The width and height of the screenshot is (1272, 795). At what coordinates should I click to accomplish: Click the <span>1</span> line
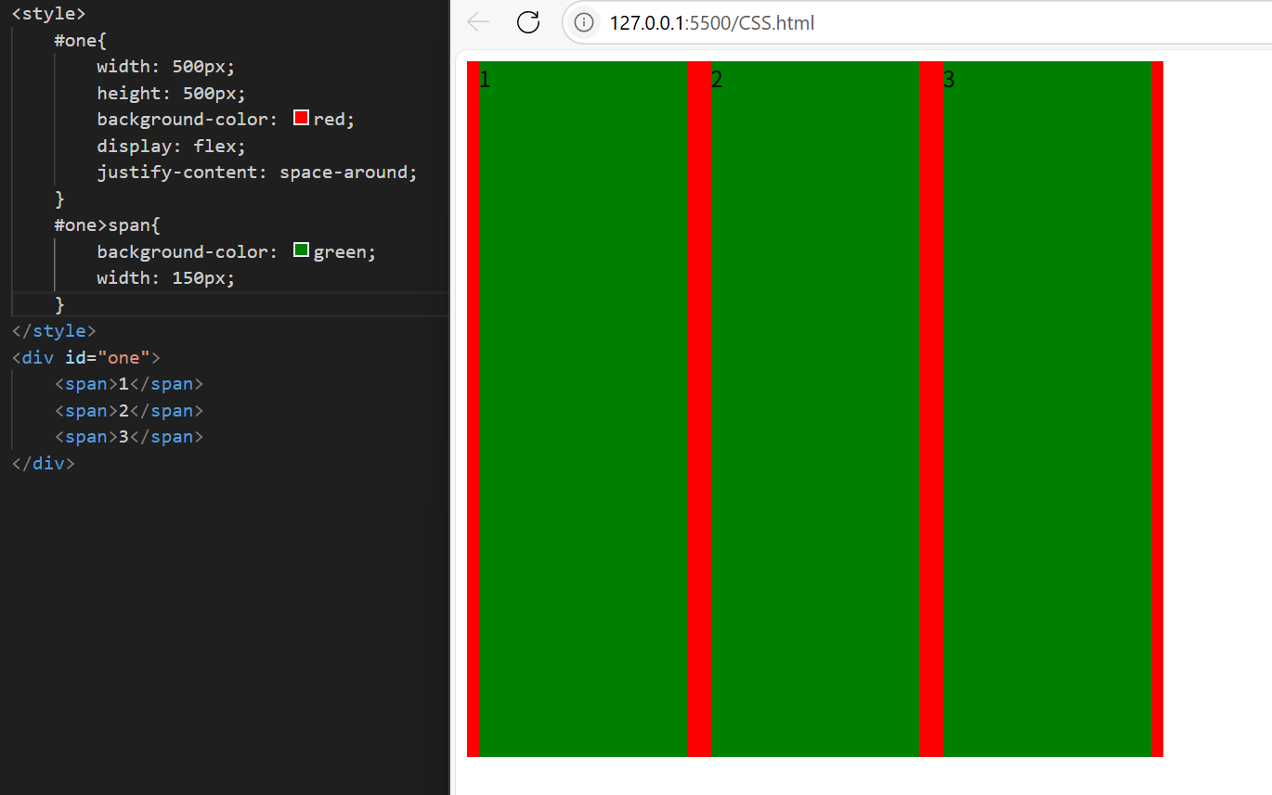point(129,384)
